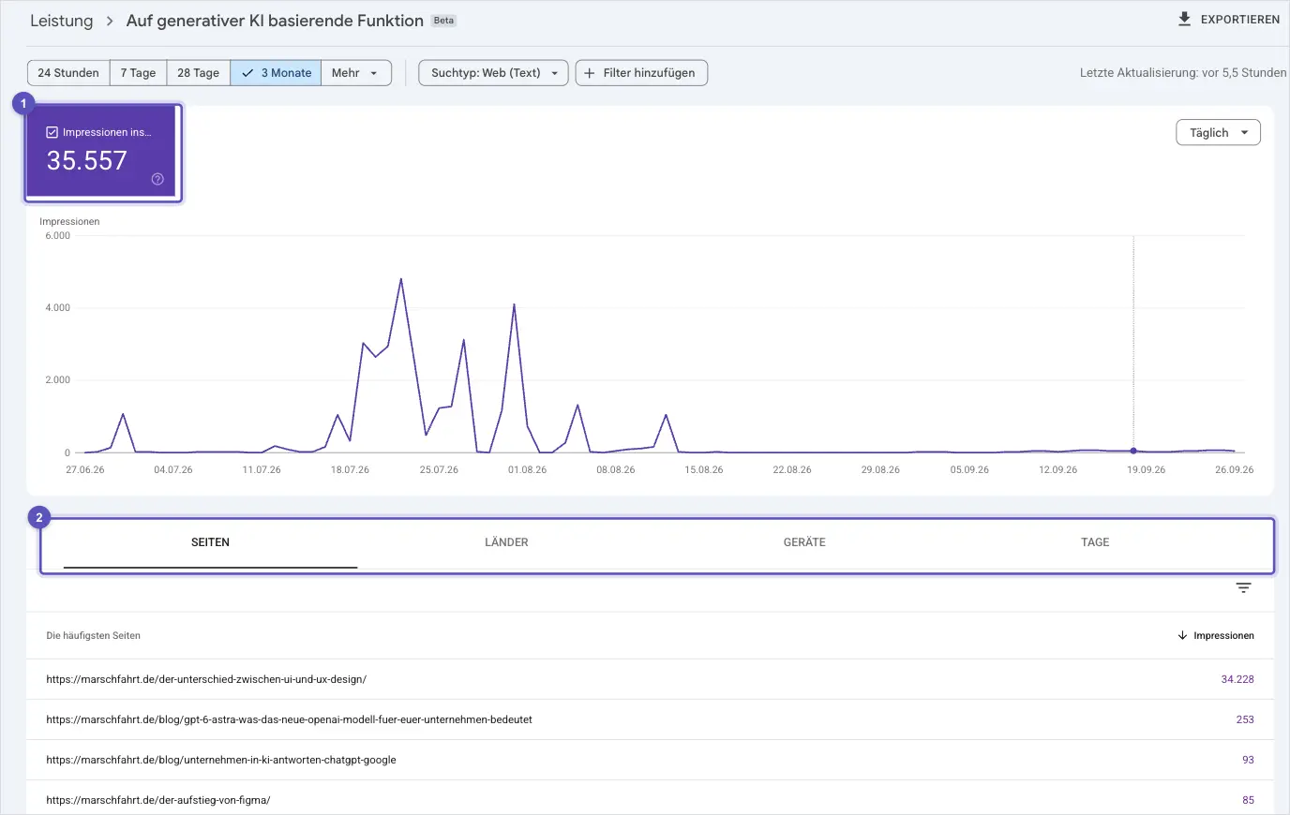This screenshot has height=815, width=1290.
Task: Click the EXPORTIEREN button
Action: tap(1228, 19)
